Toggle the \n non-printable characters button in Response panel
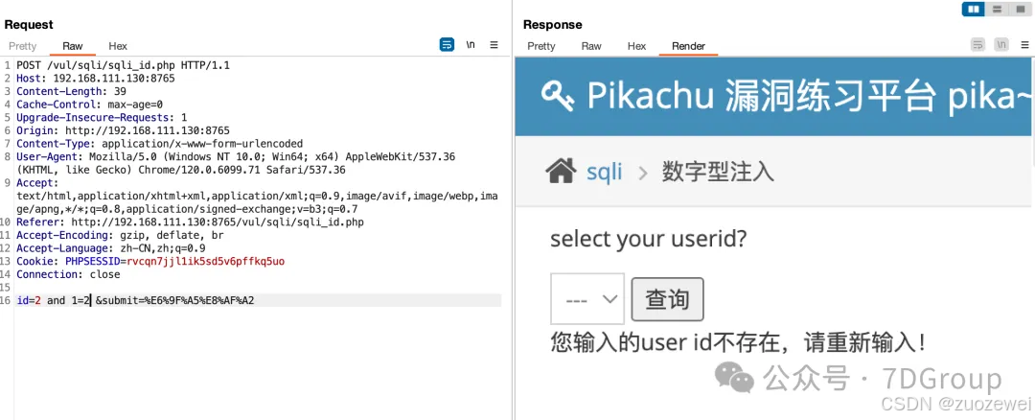The width and height of the screenshot is (1035, 420). (x=1001, y=45)
